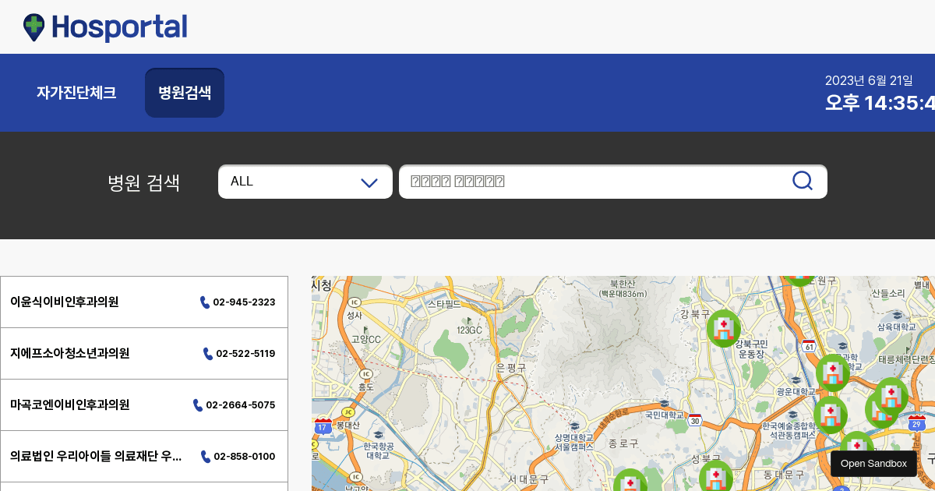Image resolution: width=935 pixels, height=491 pixels.
Task: Switch to the 자가진단체크 tab
Action: tap(76, 92)
